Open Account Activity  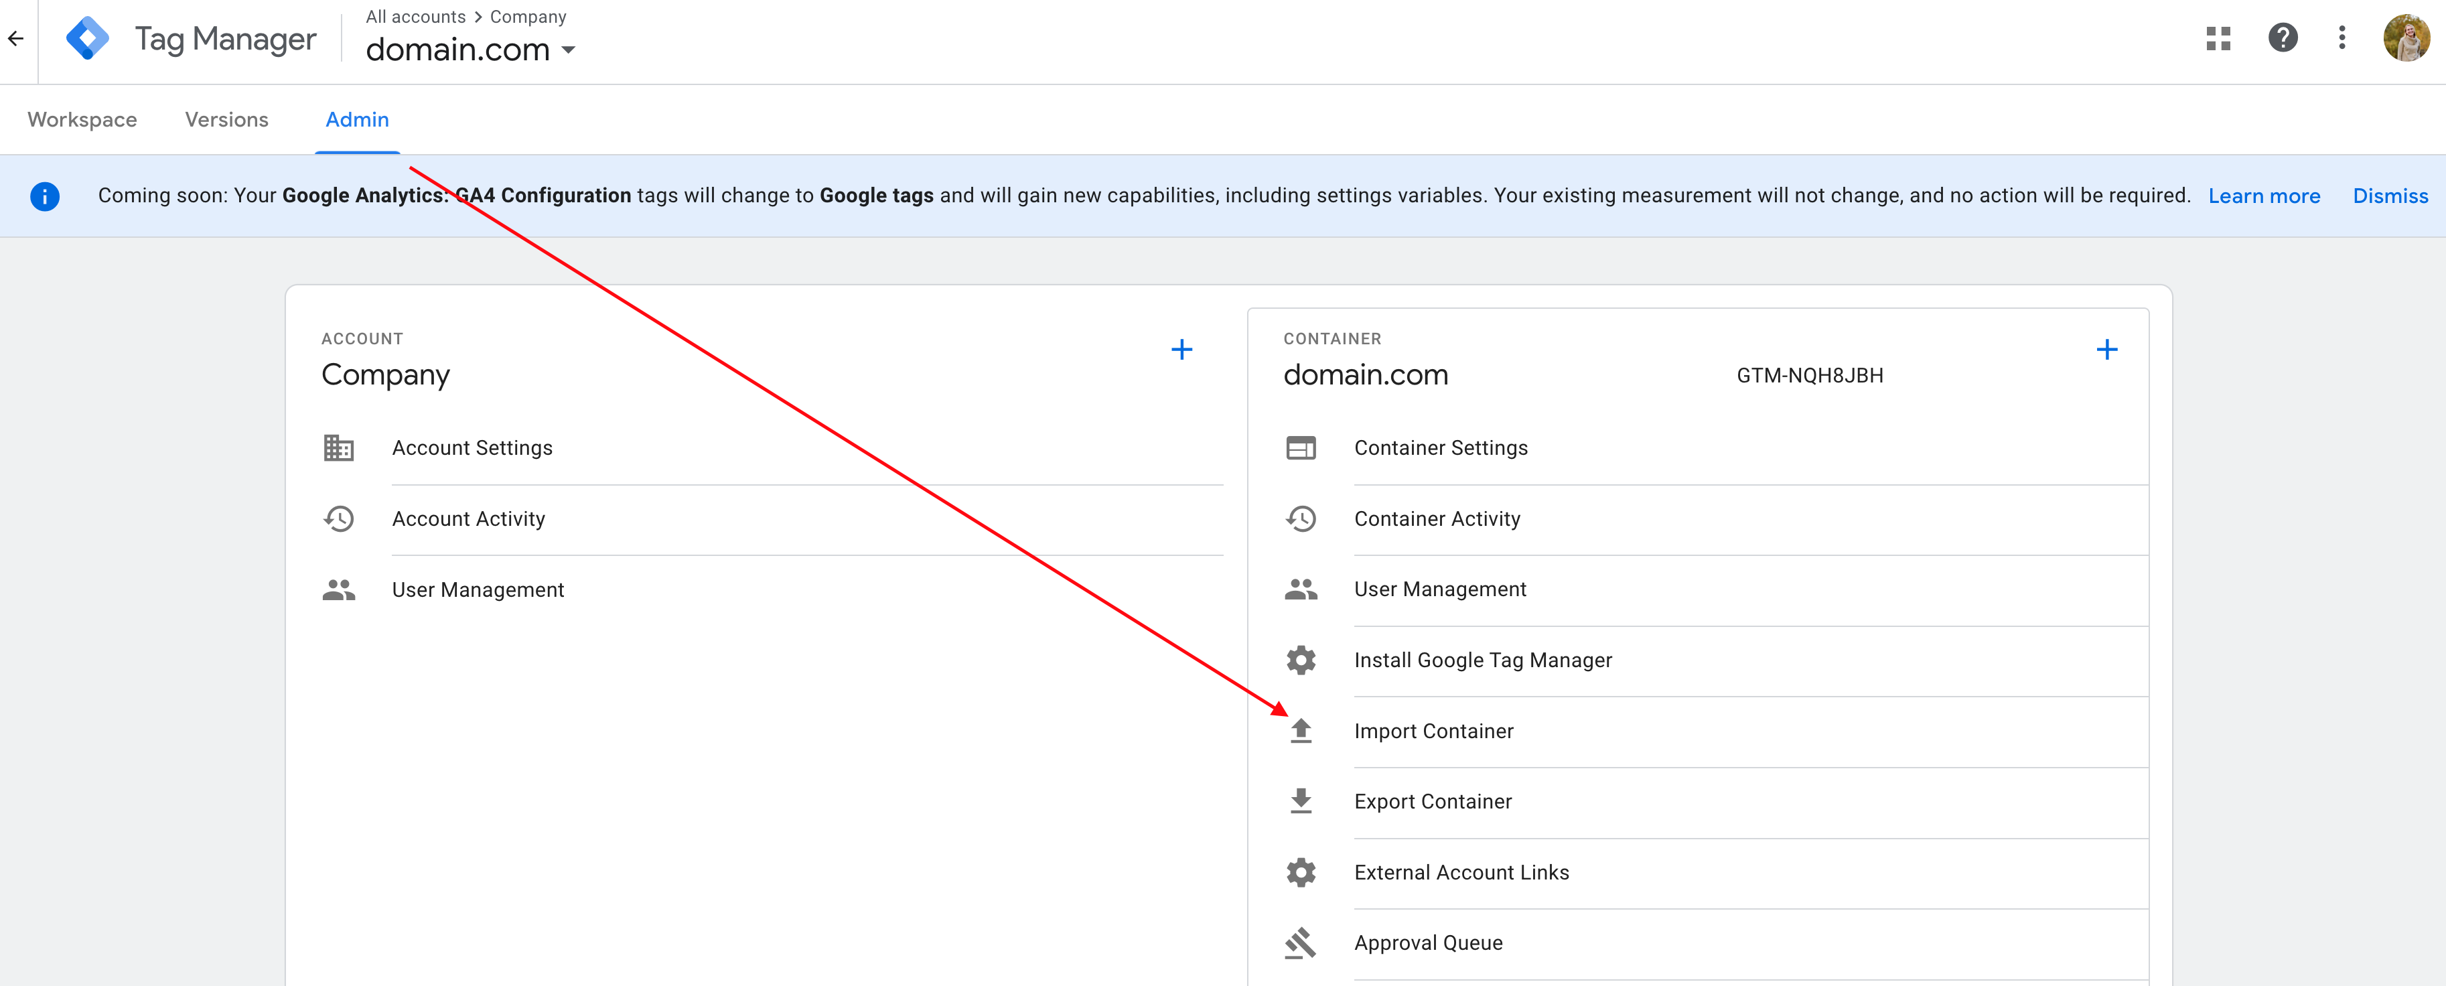coord(468,518)
